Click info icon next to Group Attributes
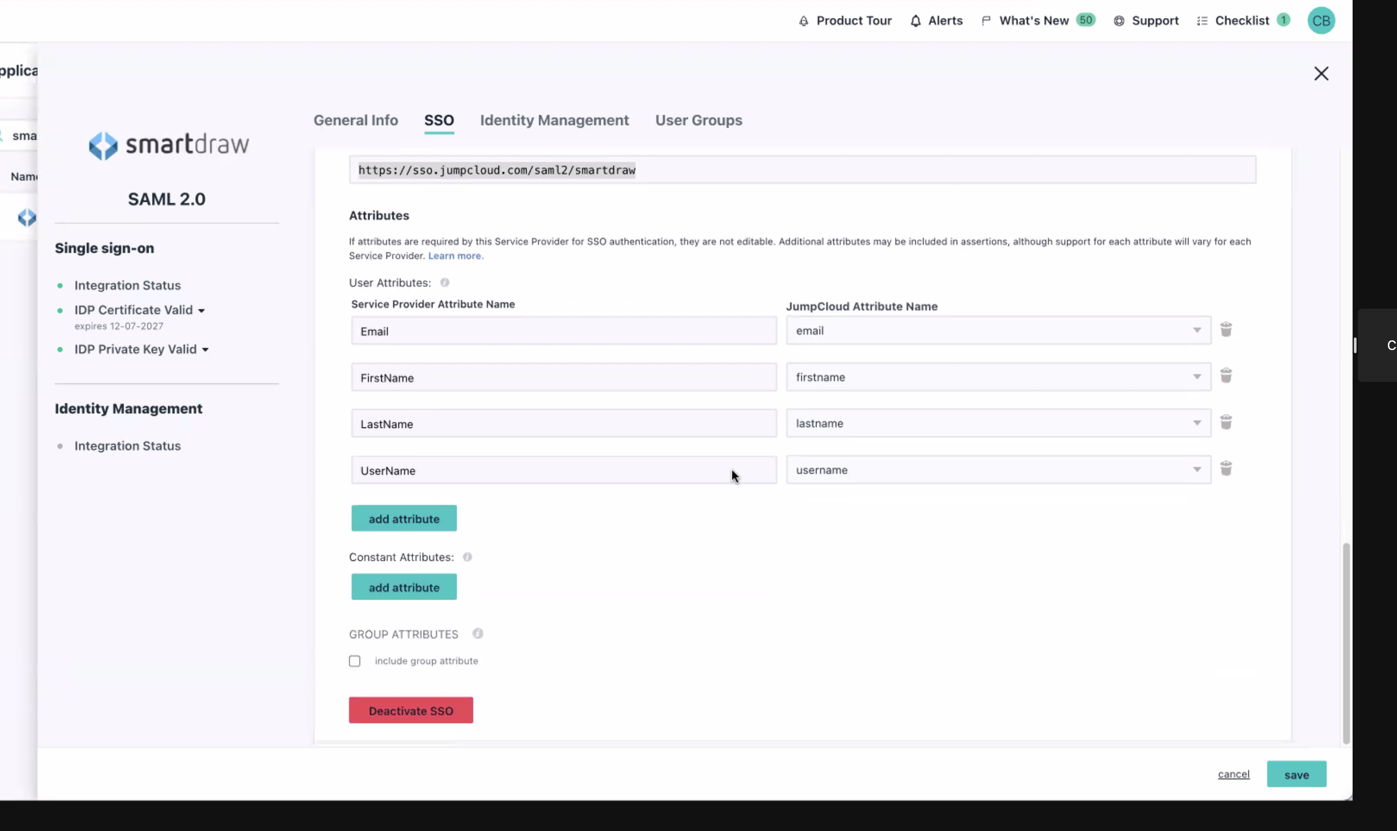 pyautogui.click(x=478, y=634)
